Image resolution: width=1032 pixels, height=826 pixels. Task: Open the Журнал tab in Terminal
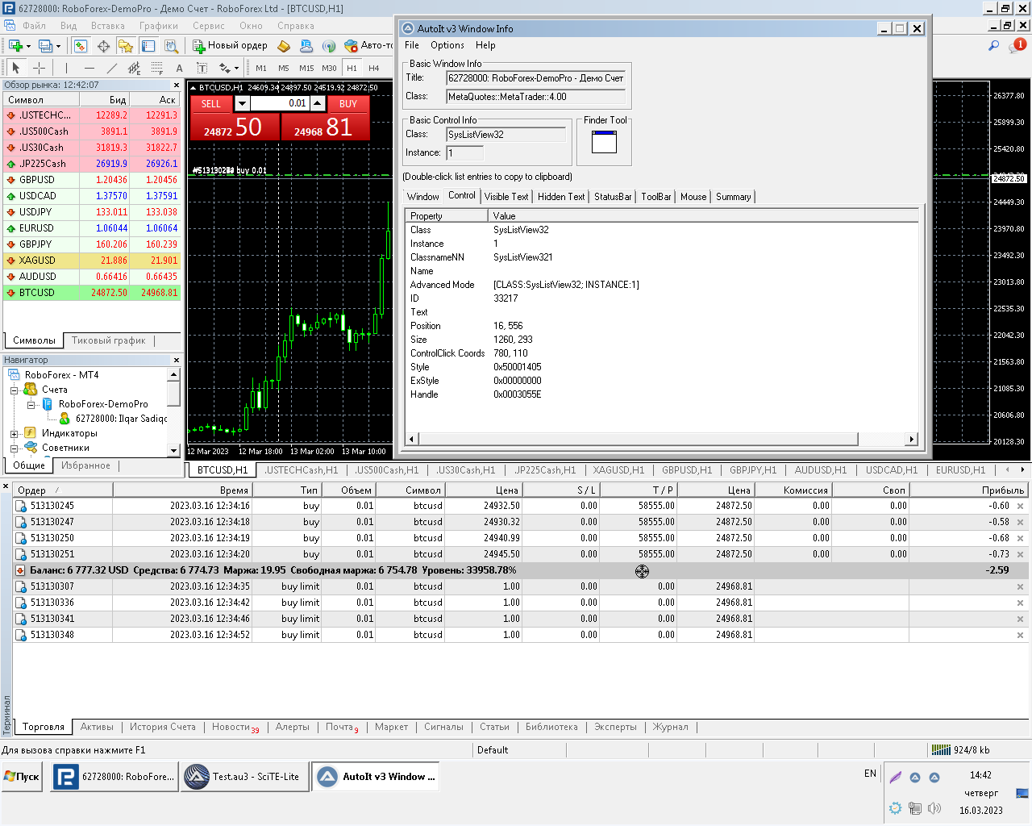pos(671,727)
